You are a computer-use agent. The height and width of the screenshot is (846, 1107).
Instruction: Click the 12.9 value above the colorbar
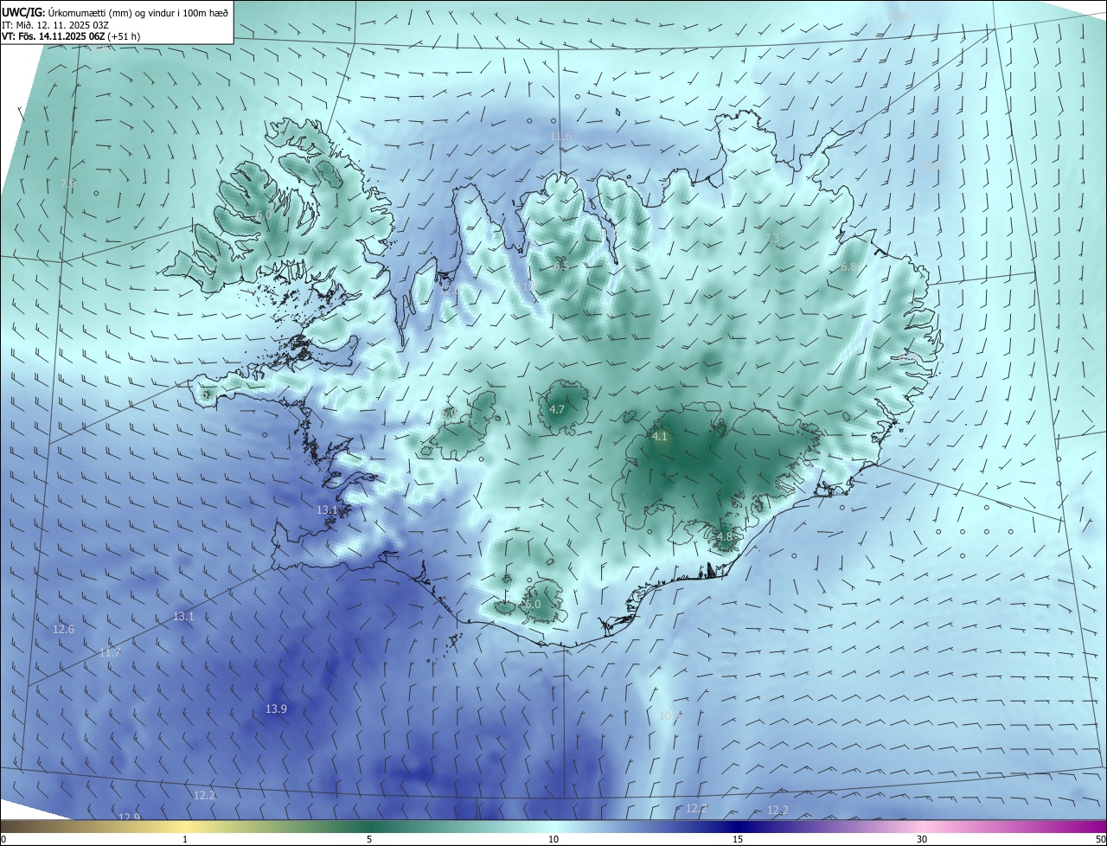(129, 817)
